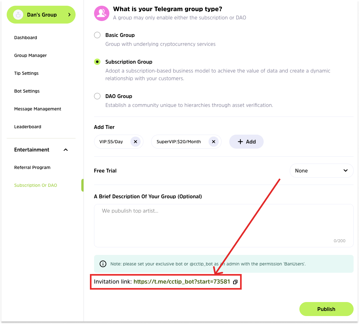Go to Group Manager
359x324 pixels.
click(x=30, y=55)
